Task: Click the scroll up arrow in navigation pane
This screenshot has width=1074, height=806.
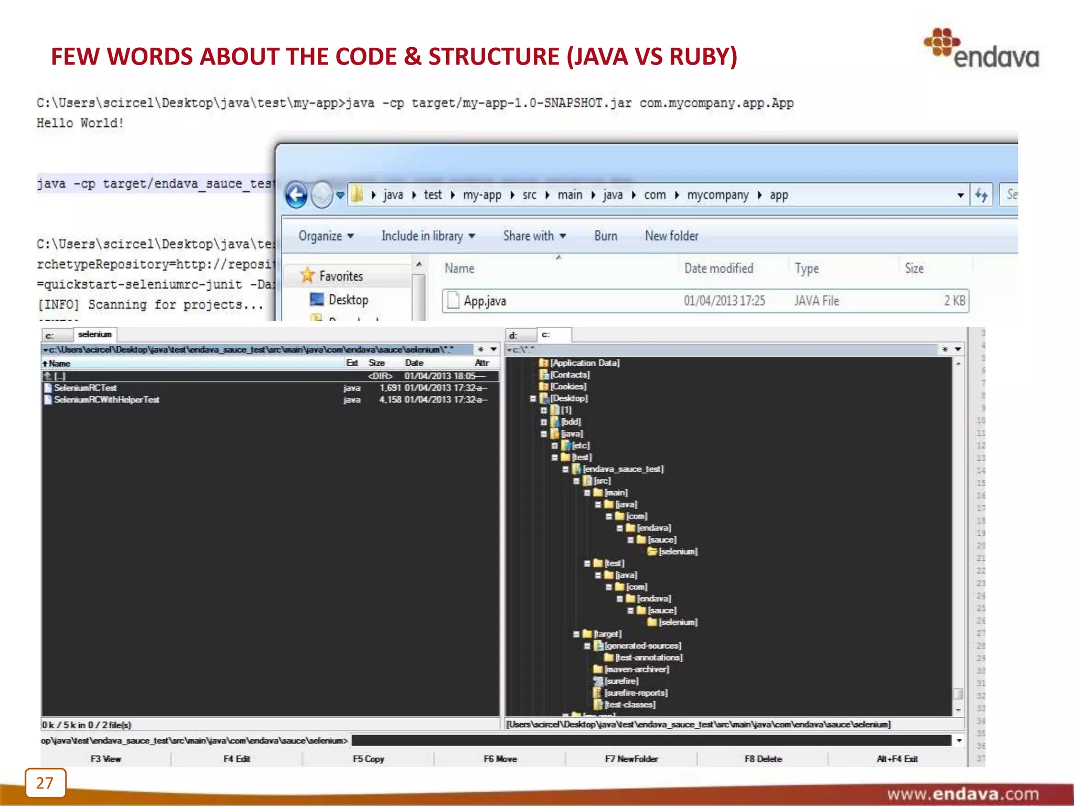Action: [418, 264]
